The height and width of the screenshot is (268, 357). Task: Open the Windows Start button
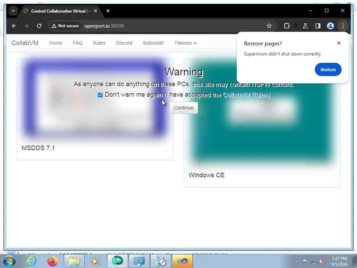point(9,261)
